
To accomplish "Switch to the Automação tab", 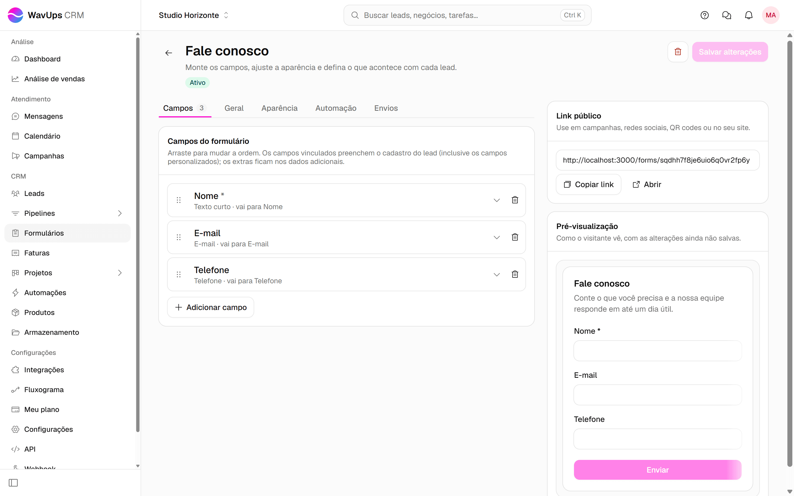I will 336,108.
